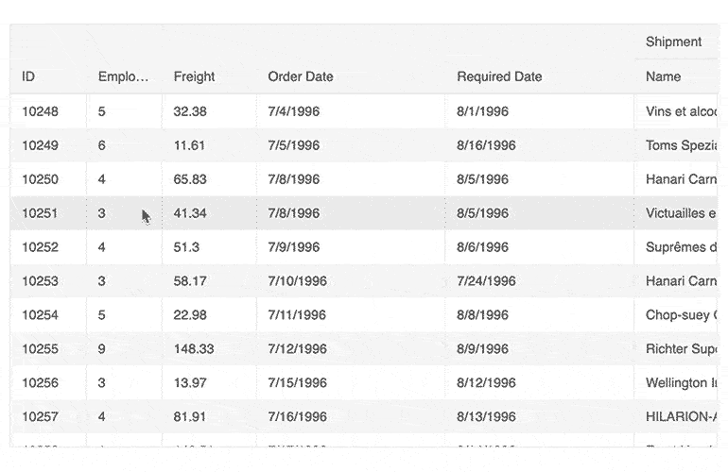
Task: Select the Chop-suey shipment name cell
Action: [x=681, y=315]
